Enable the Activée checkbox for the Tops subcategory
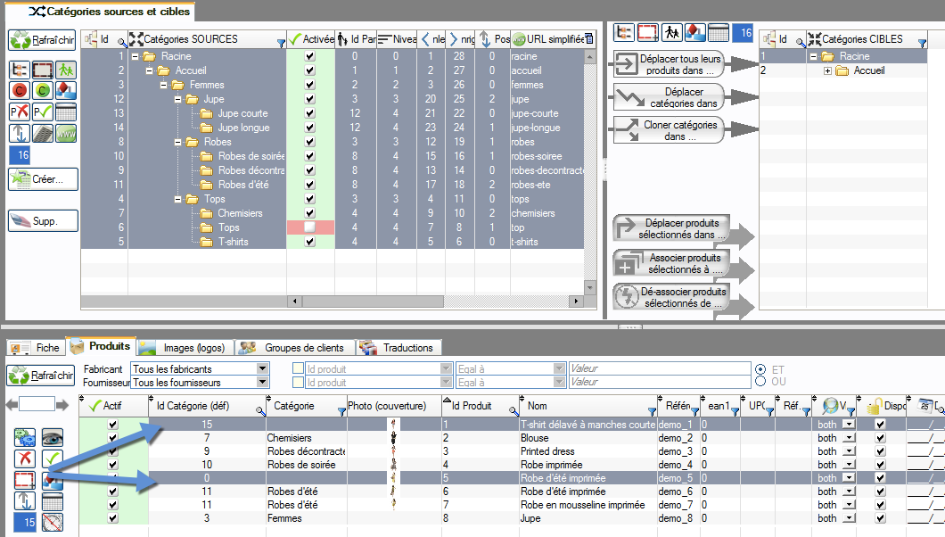 pos(309,227)
